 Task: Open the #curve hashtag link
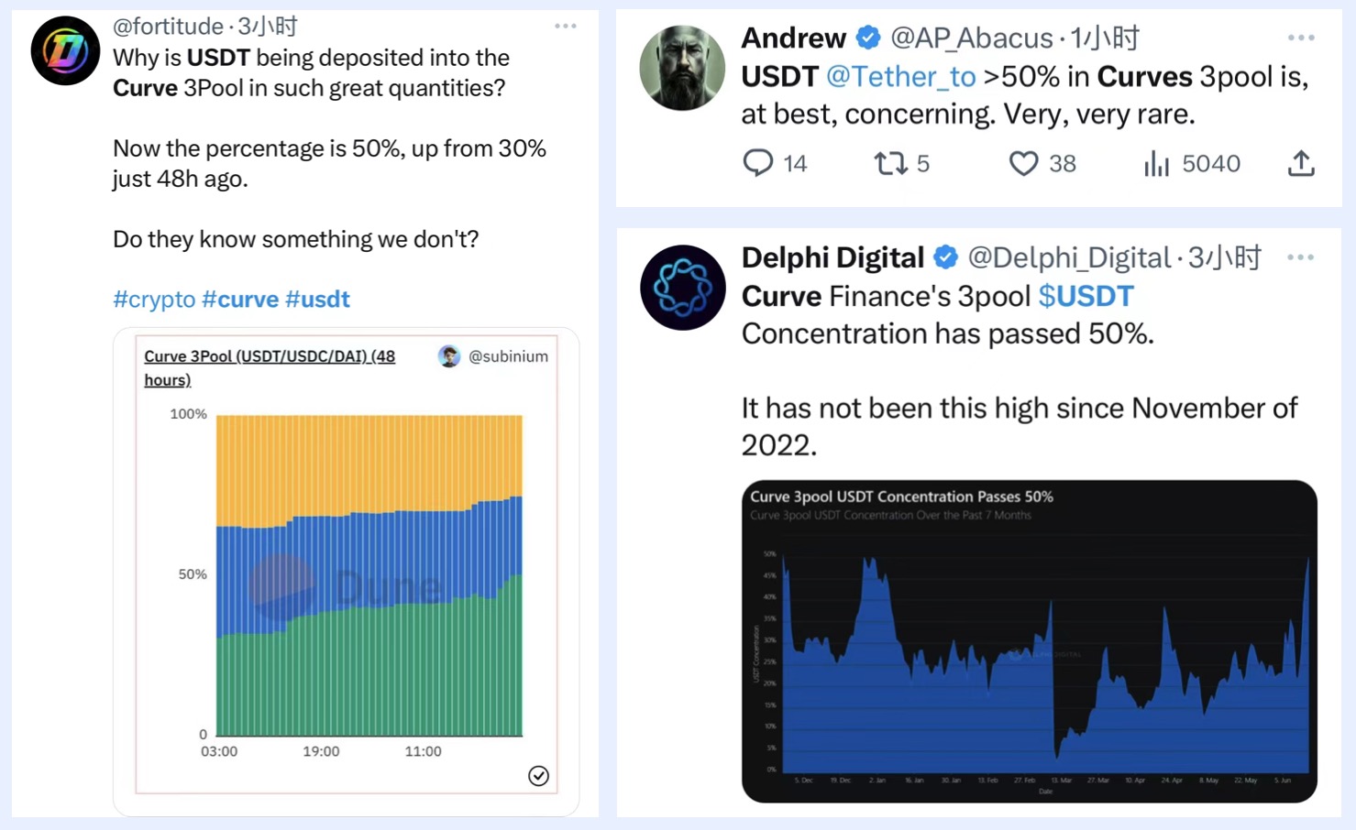240,300
